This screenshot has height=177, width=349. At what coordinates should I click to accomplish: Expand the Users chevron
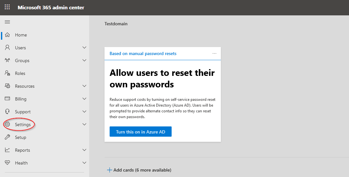(x=84, y=48)
